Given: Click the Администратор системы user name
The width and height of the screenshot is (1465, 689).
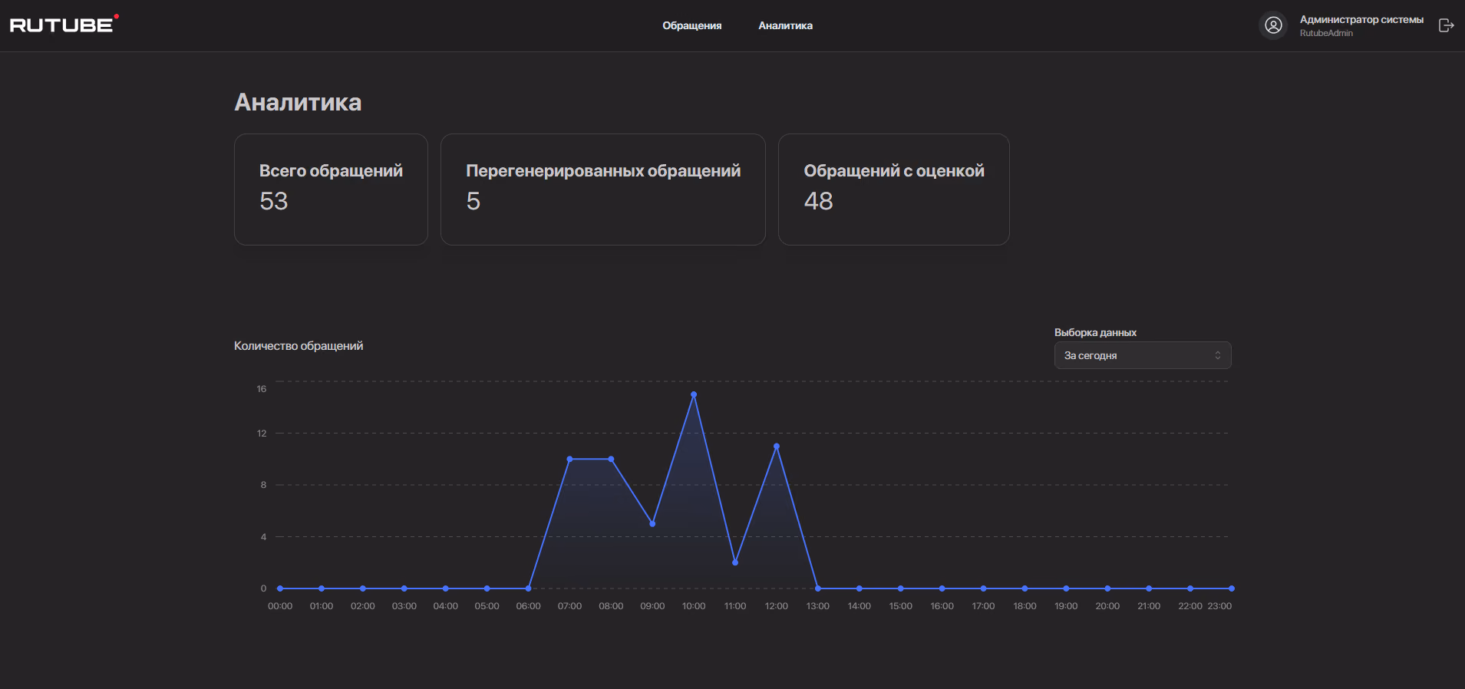Looking at the screenshot, I should point(1361,19).
